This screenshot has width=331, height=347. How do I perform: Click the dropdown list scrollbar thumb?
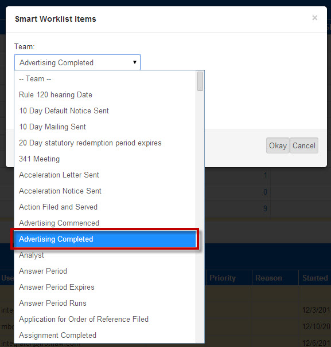point(200,81)
